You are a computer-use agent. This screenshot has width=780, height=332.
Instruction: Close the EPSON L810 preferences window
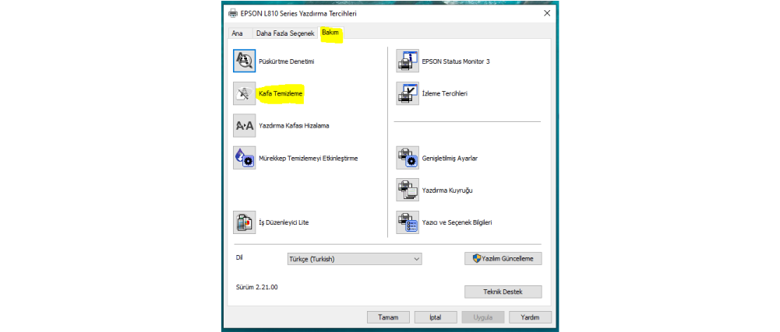click(x=545, y=13)
